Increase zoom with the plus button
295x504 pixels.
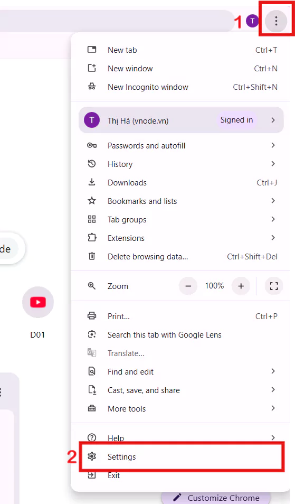pos(241,286)
